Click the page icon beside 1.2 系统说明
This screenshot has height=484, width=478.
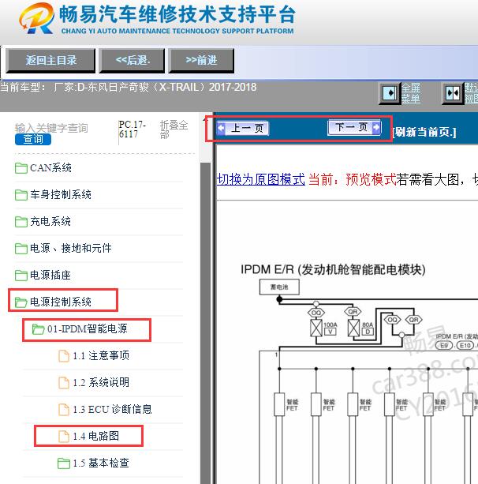(64, 383)
